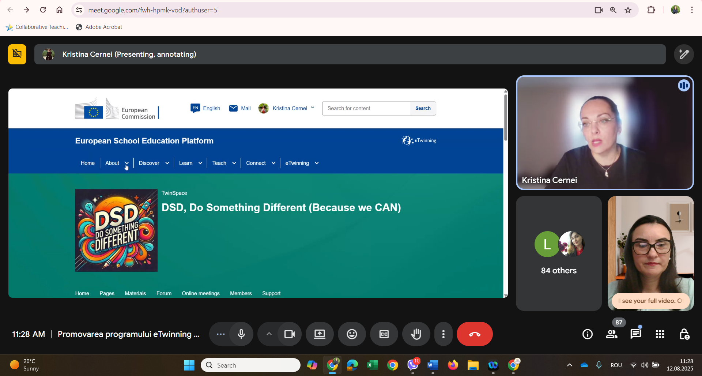The image size is (702, 376).
Task: Click the Windows taskbar Search box
Action: click(251, 365)
